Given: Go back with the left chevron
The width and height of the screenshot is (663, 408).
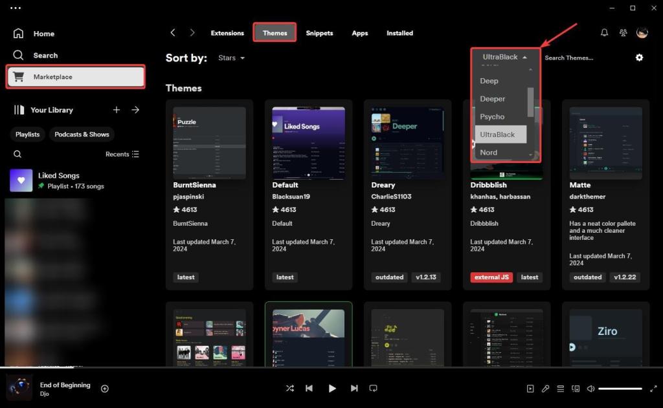Looking at the screenshot, I should pos(172,32).
